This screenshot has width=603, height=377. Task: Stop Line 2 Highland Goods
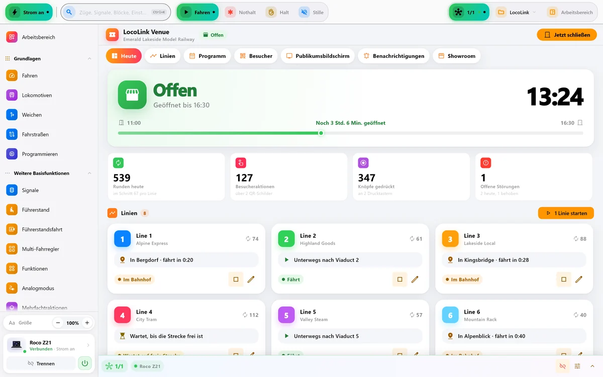[x=399, y=279]
